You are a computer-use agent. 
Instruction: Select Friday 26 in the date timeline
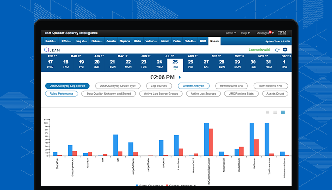tap(191, 64)
